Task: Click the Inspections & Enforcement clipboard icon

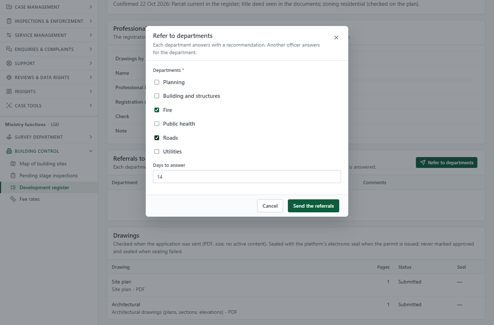Action: coord(9,21)
